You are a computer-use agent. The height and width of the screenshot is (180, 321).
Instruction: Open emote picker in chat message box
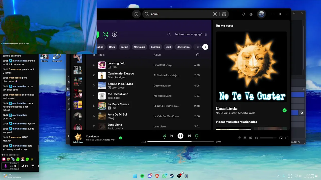click(x=15, y=166)
